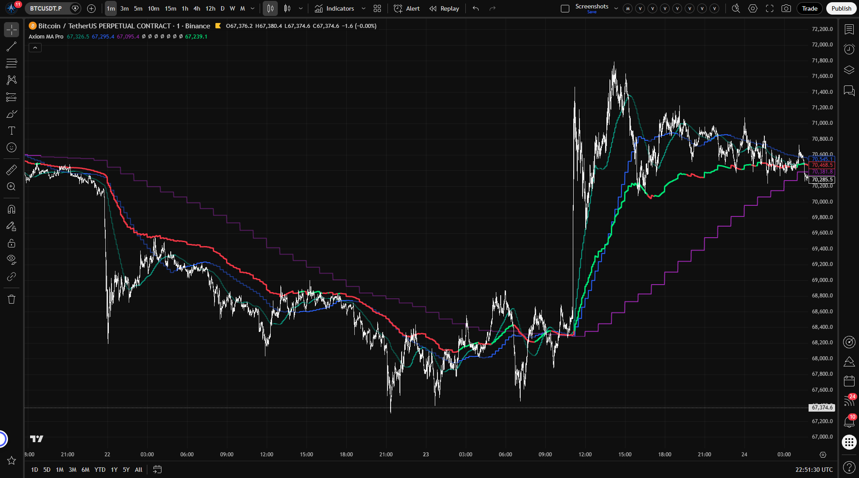Activate the ruler measure tool
This screenshot has height=478, width=859.
12,170
